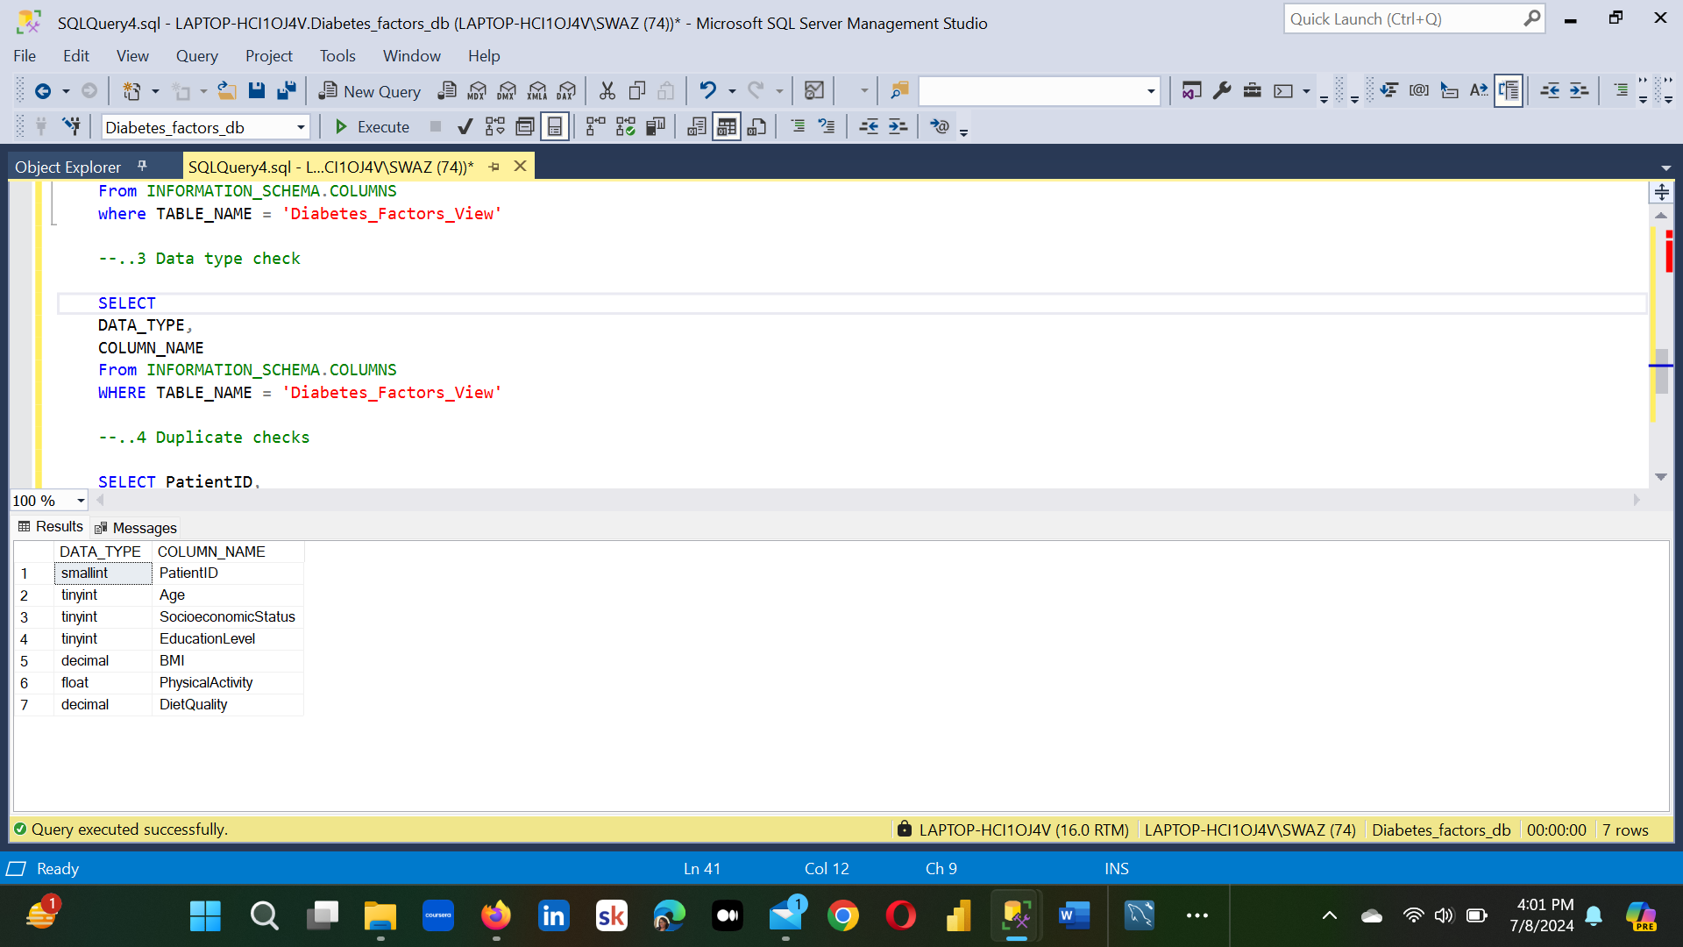
Task: Open an Analysis Services MDX query
Action: (477, 90)
